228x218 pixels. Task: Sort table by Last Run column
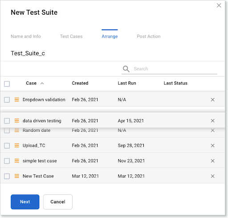coord(127,83)
